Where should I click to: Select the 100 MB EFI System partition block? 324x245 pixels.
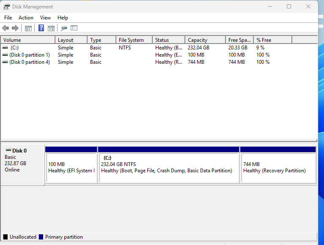click(71, 165)
